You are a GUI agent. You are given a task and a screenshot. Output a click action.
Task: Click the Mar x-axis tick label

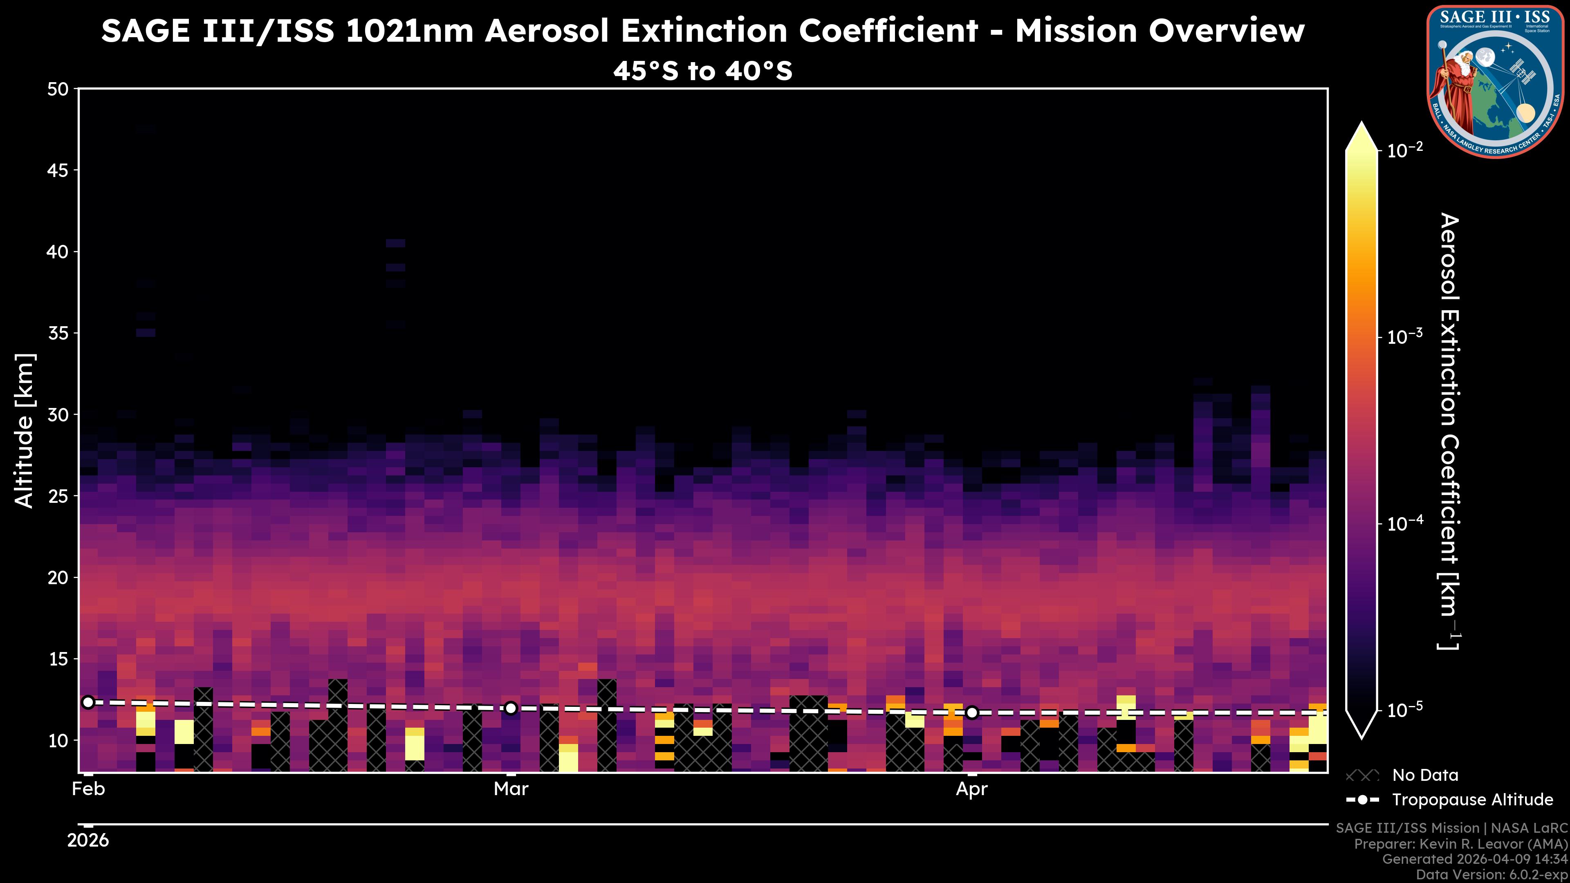click(511, 789)
